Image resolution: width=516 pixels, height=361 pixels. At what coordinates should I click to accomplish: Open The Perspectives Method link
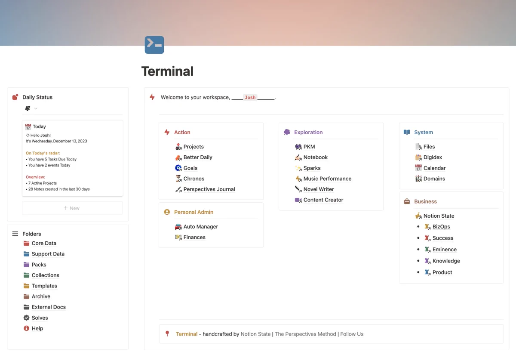click(x=305, y=334)
